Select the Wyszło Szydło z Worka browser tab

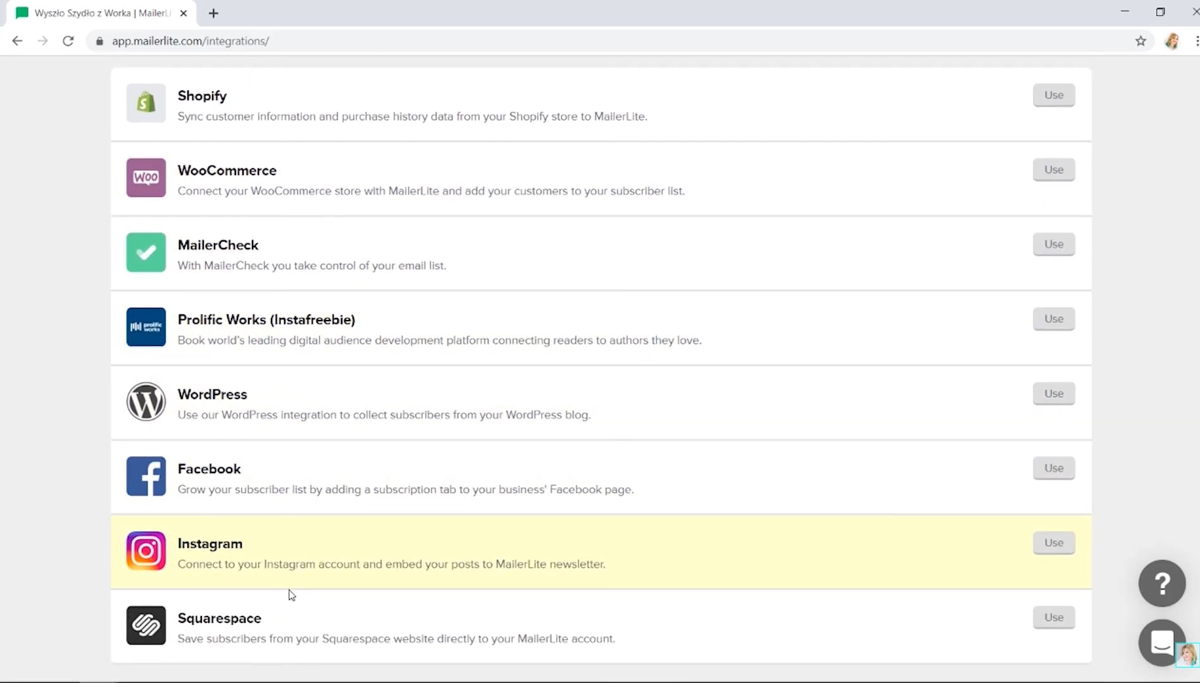pos(101,13)
